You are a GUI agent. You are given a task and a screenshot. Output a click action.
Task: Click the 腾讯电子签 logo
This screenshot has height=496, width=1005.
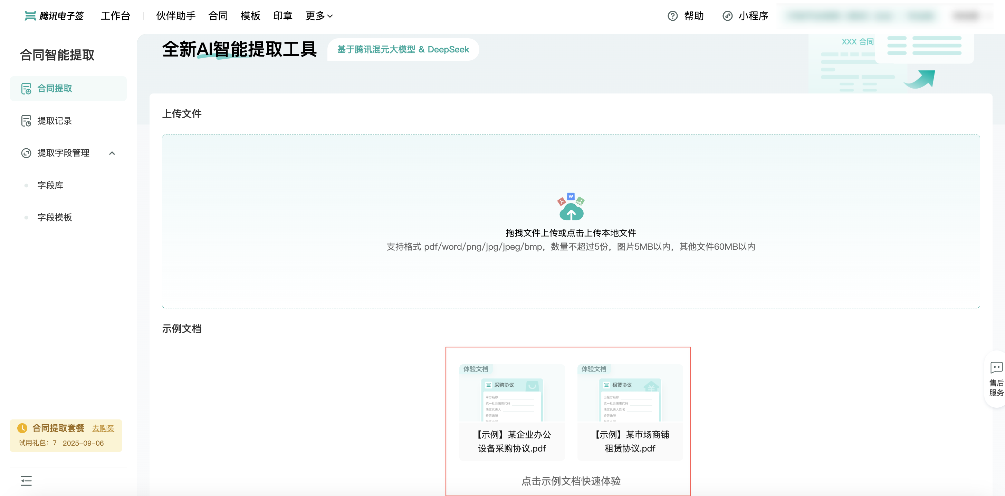click(54, 16)
